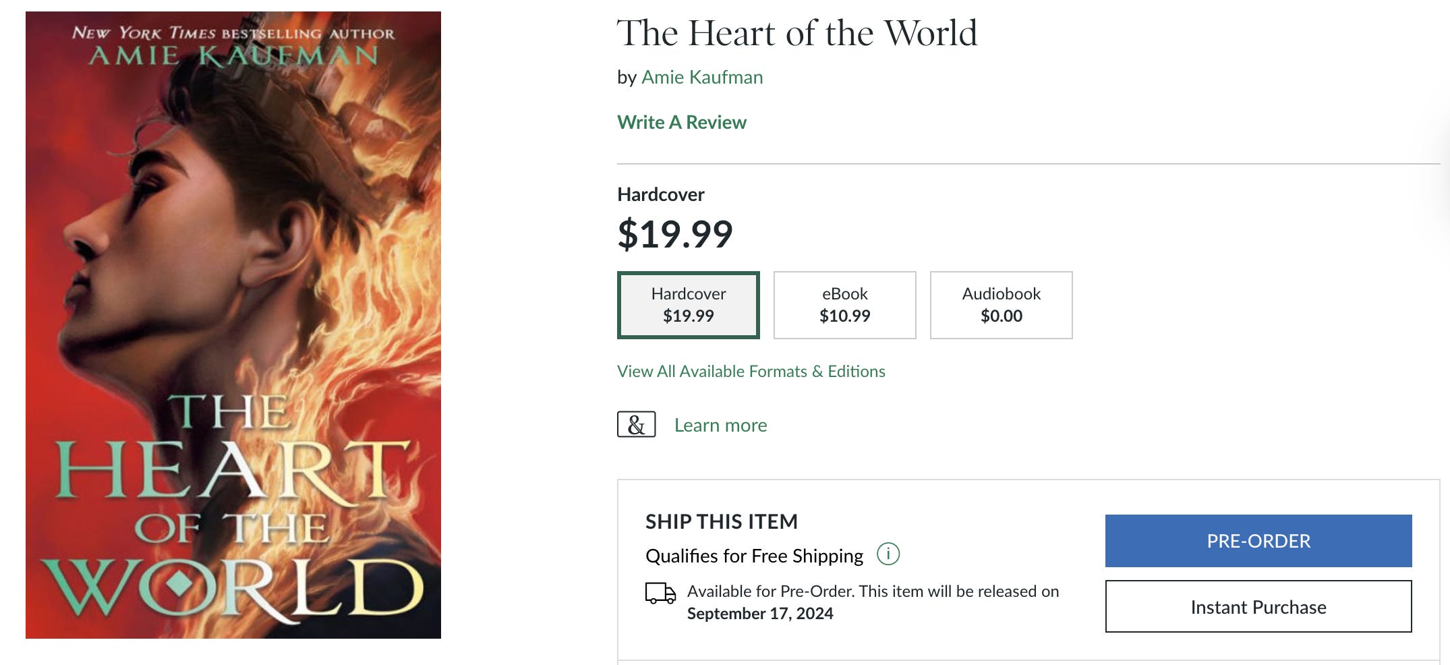Open the Write A Review link
The image size is (1450, 665).
(x=682, y=122)
